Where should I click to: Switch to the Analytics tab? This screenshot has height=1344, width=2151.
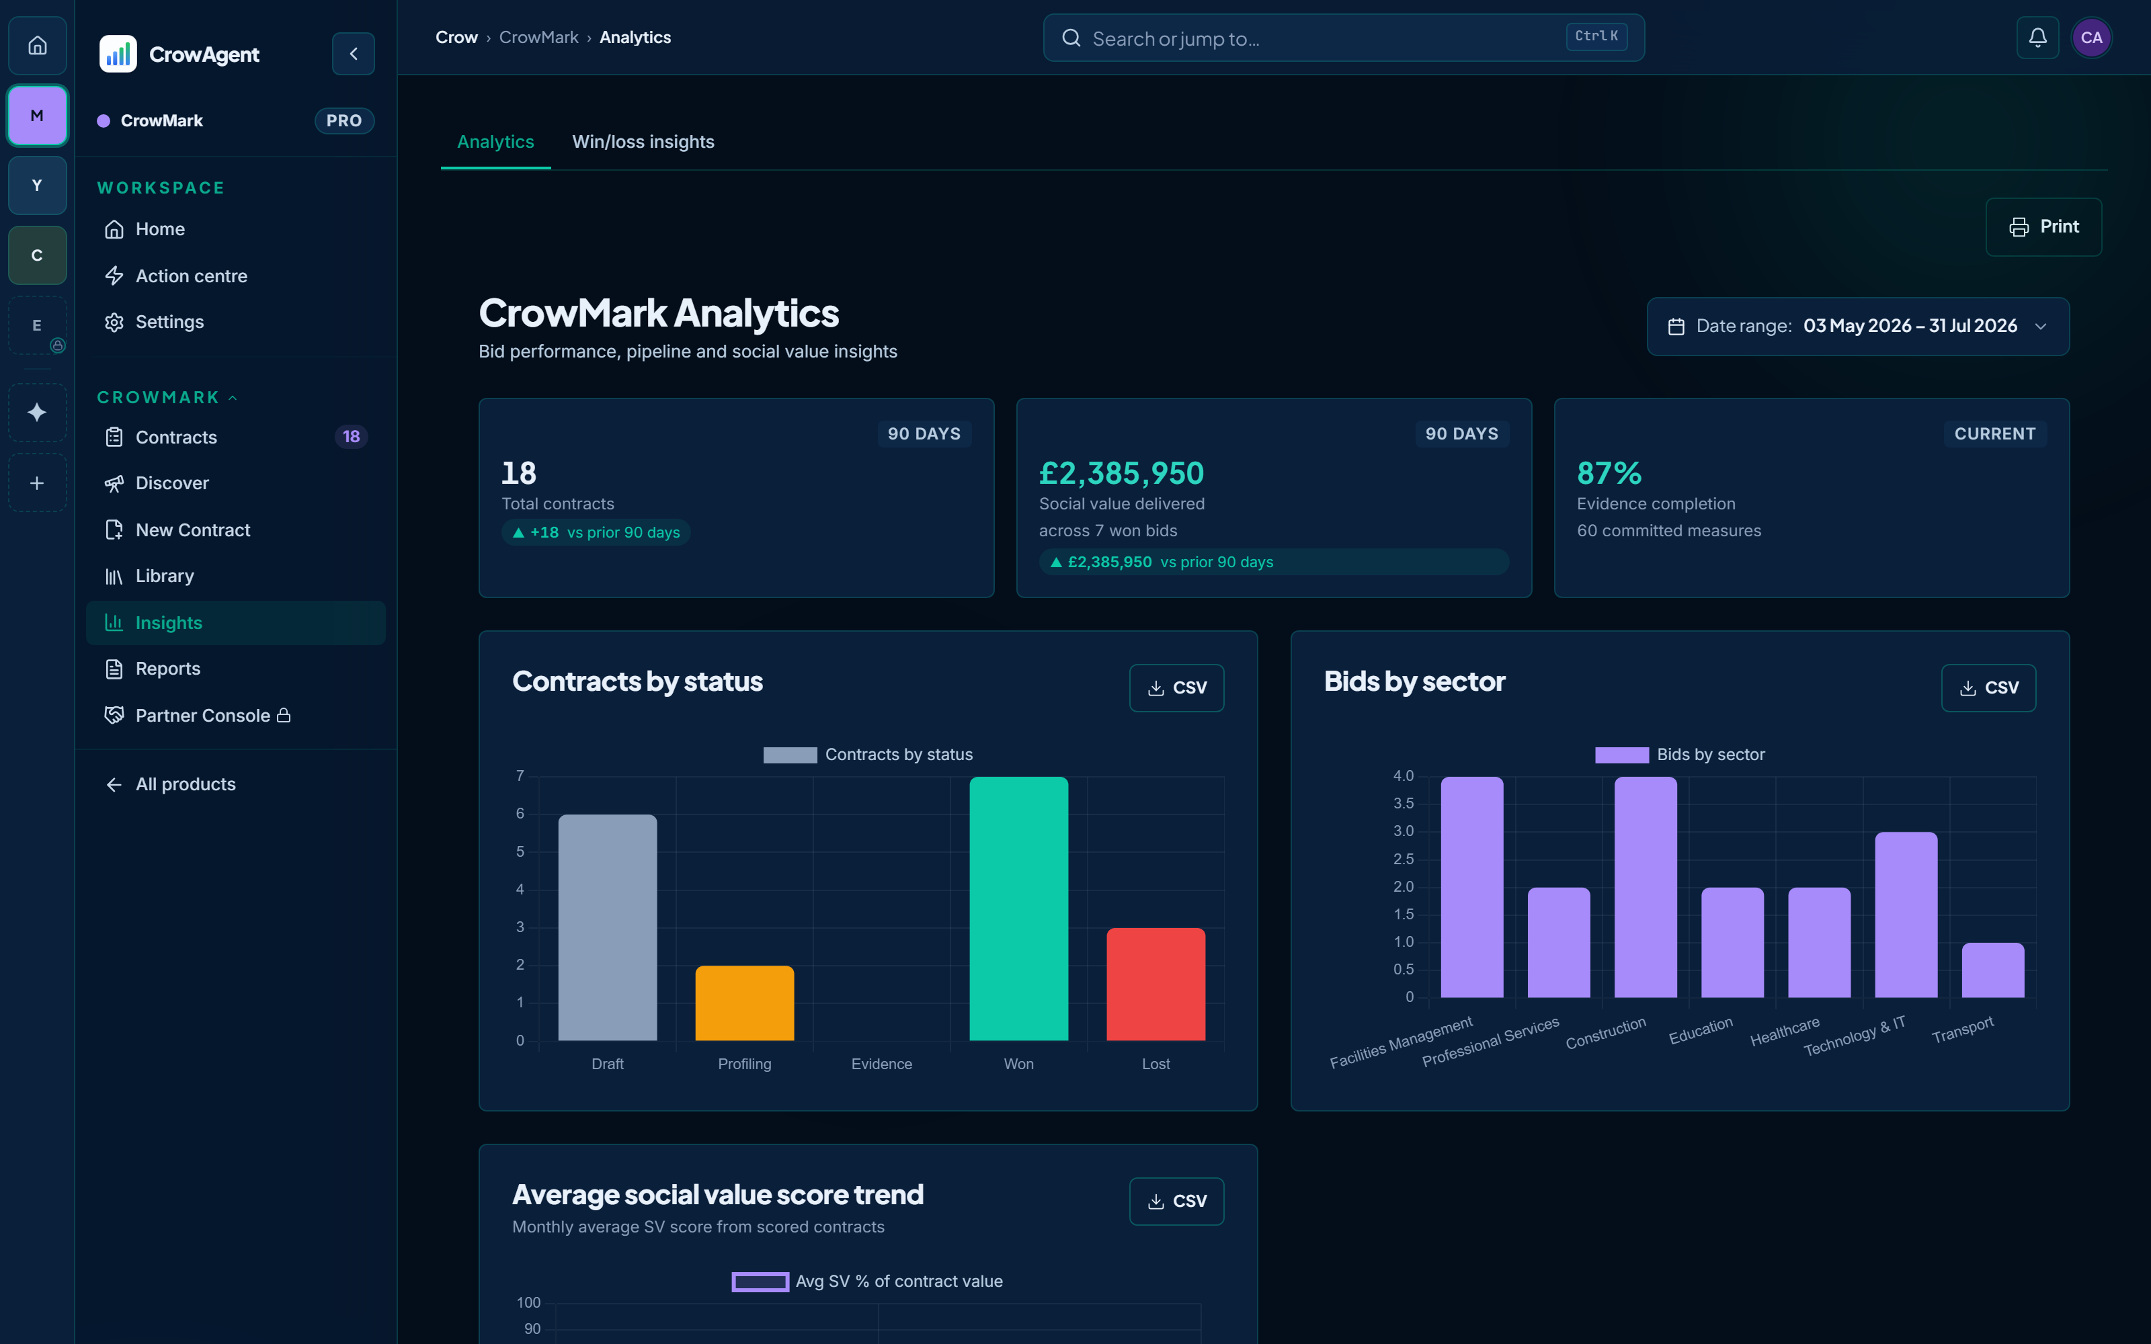495,142
